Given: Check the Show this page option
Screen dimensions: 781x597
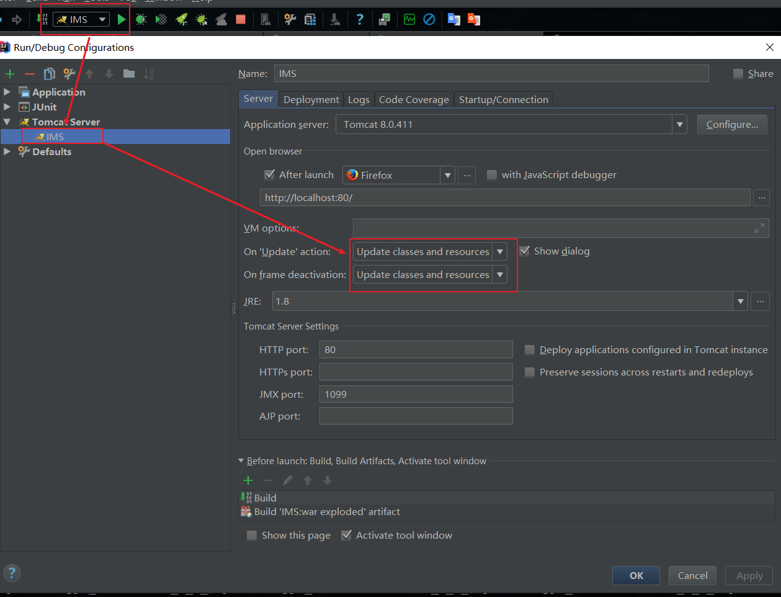Looking at the screenshot, I should [x=252, y=536].
